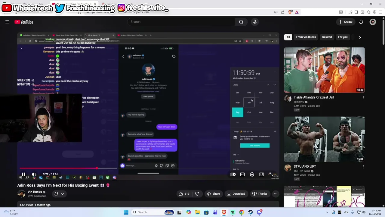Download the video
The width and height of the screenshot is (385, 217).
[236, 194]
